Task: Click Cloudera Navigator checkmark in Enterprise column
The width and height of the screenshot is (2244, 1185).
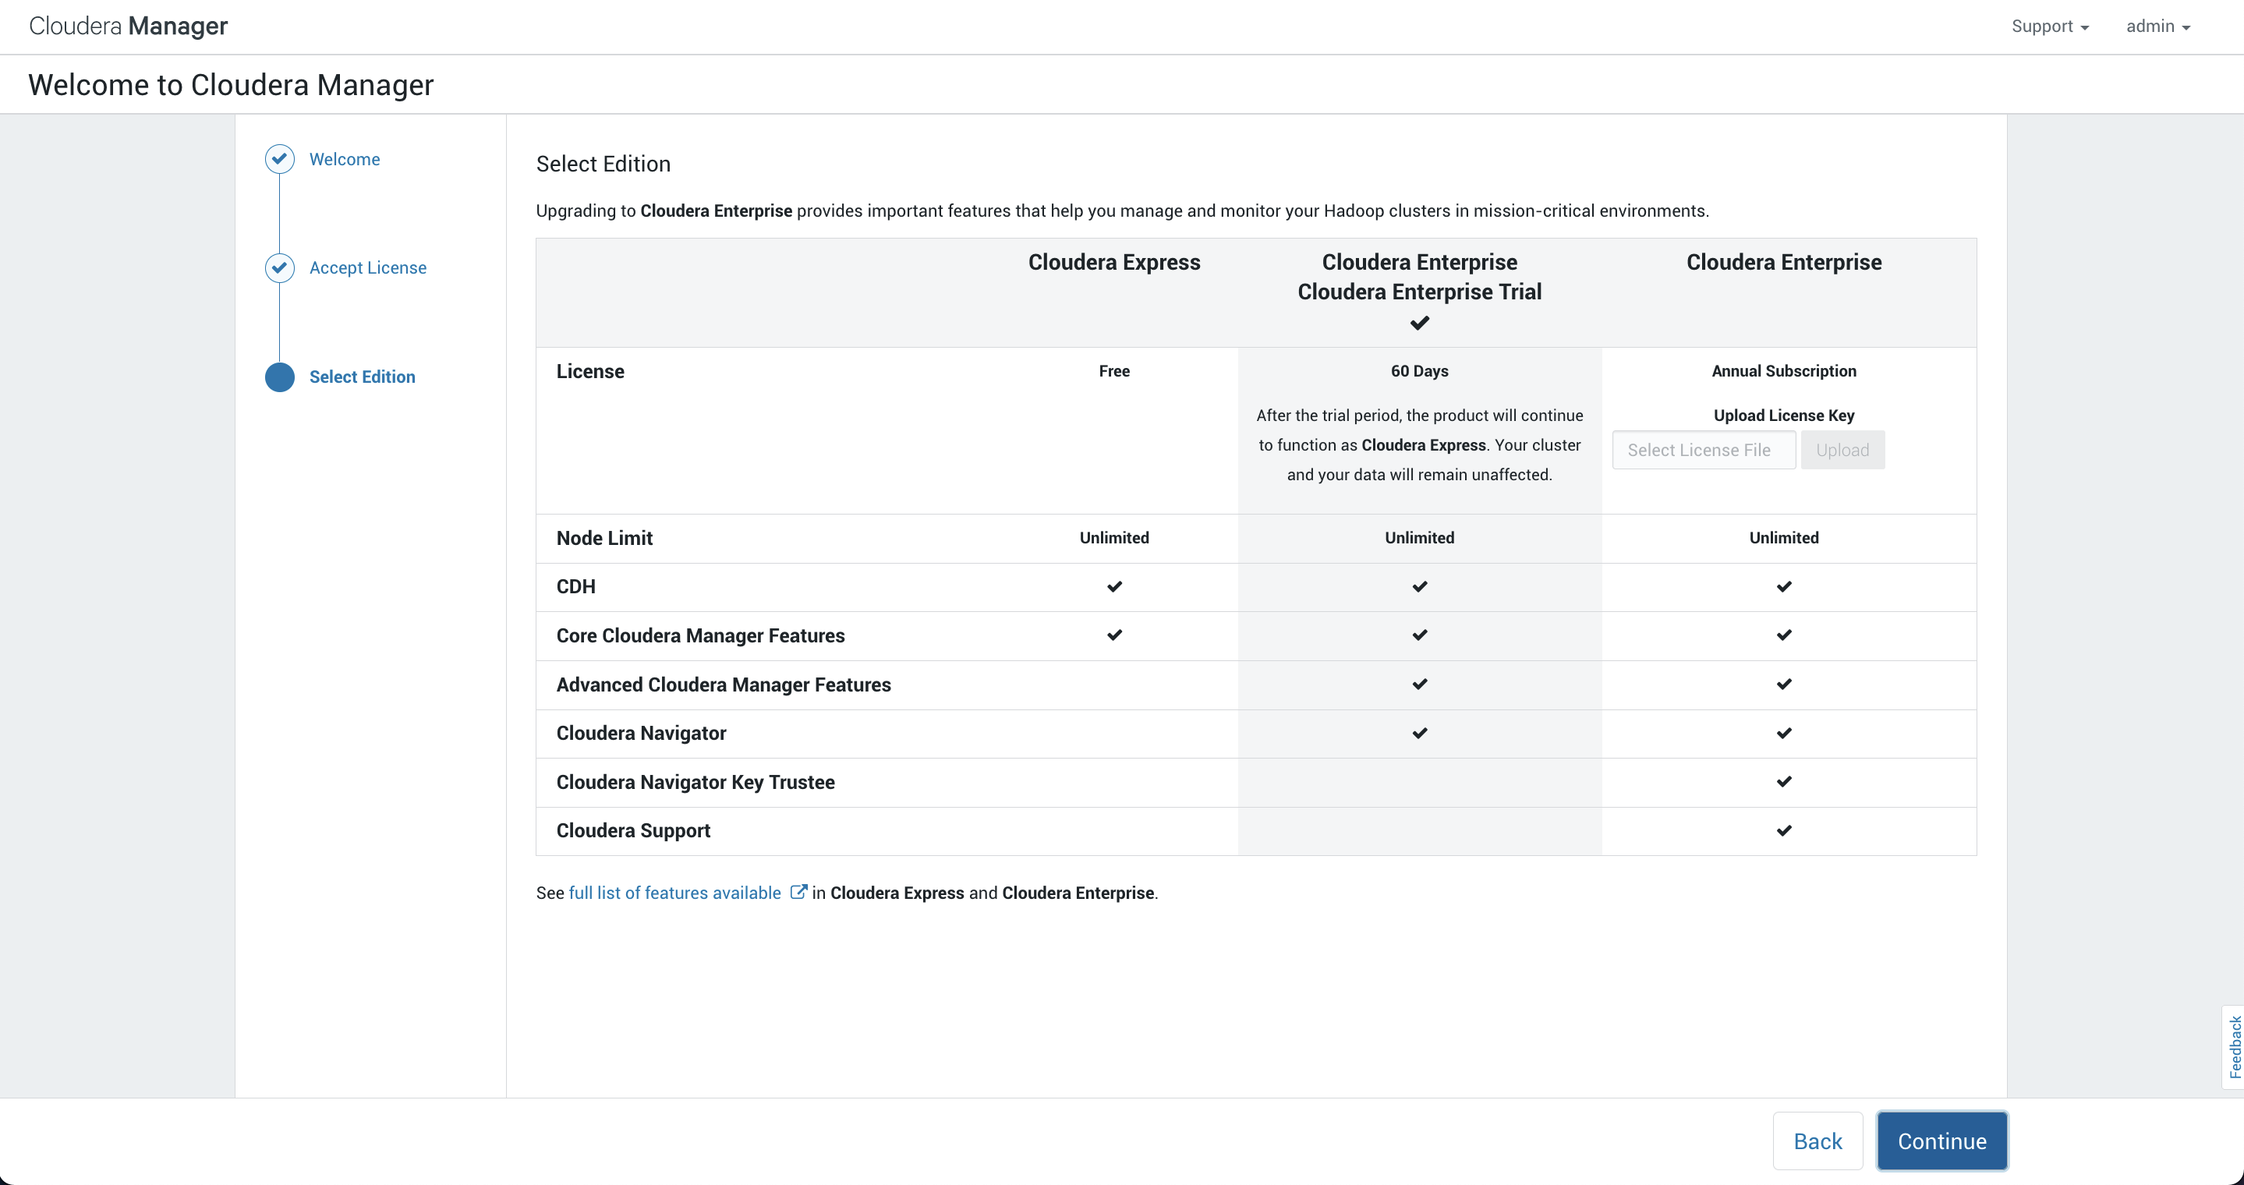Action: [1784, 733]
